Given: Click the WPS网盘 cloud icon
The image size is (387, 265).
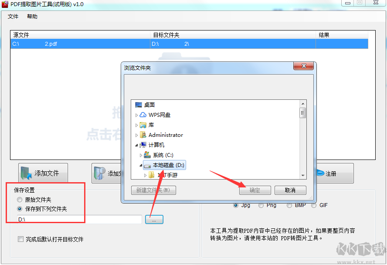Looking at the screenshot, I should (143, 115).
